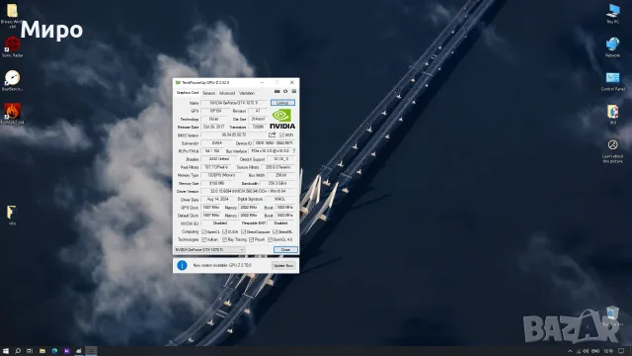Viewport: 632px width, 356px height.
Task: Open the GPU-Z hamburger menu icon
Action: pos(294,92)
